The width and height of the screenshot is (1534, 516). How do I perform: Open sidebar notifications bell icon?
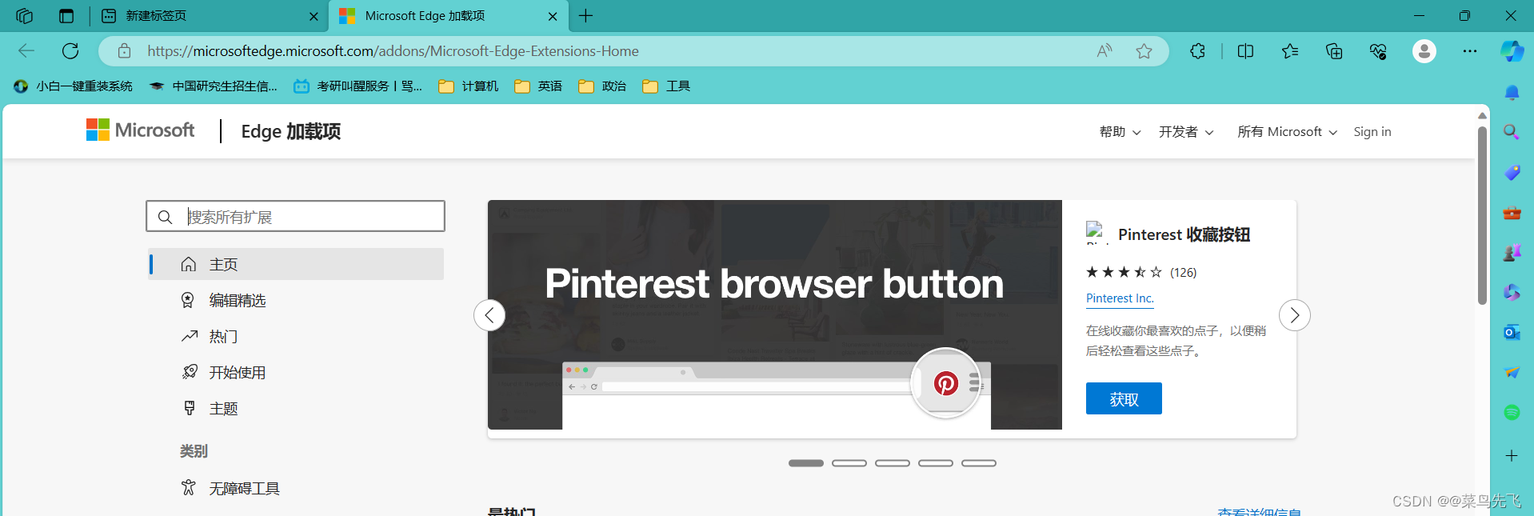click(1512, 93)
